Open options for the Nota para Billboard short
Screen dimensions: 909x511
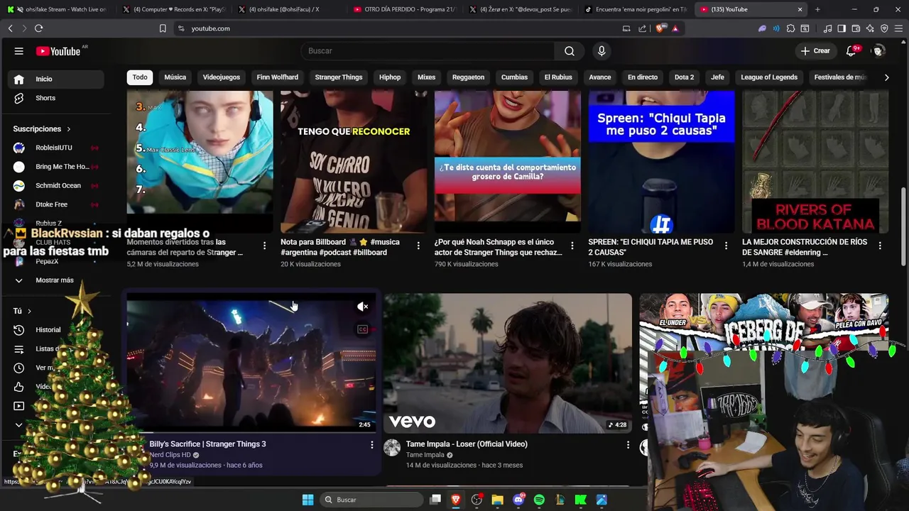pos(418,246)
